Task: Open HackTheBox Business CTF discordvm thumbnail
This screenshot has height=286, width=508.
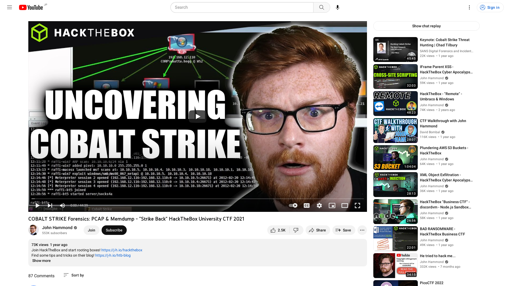Action: pyautogui.click(x=395, y=212)
